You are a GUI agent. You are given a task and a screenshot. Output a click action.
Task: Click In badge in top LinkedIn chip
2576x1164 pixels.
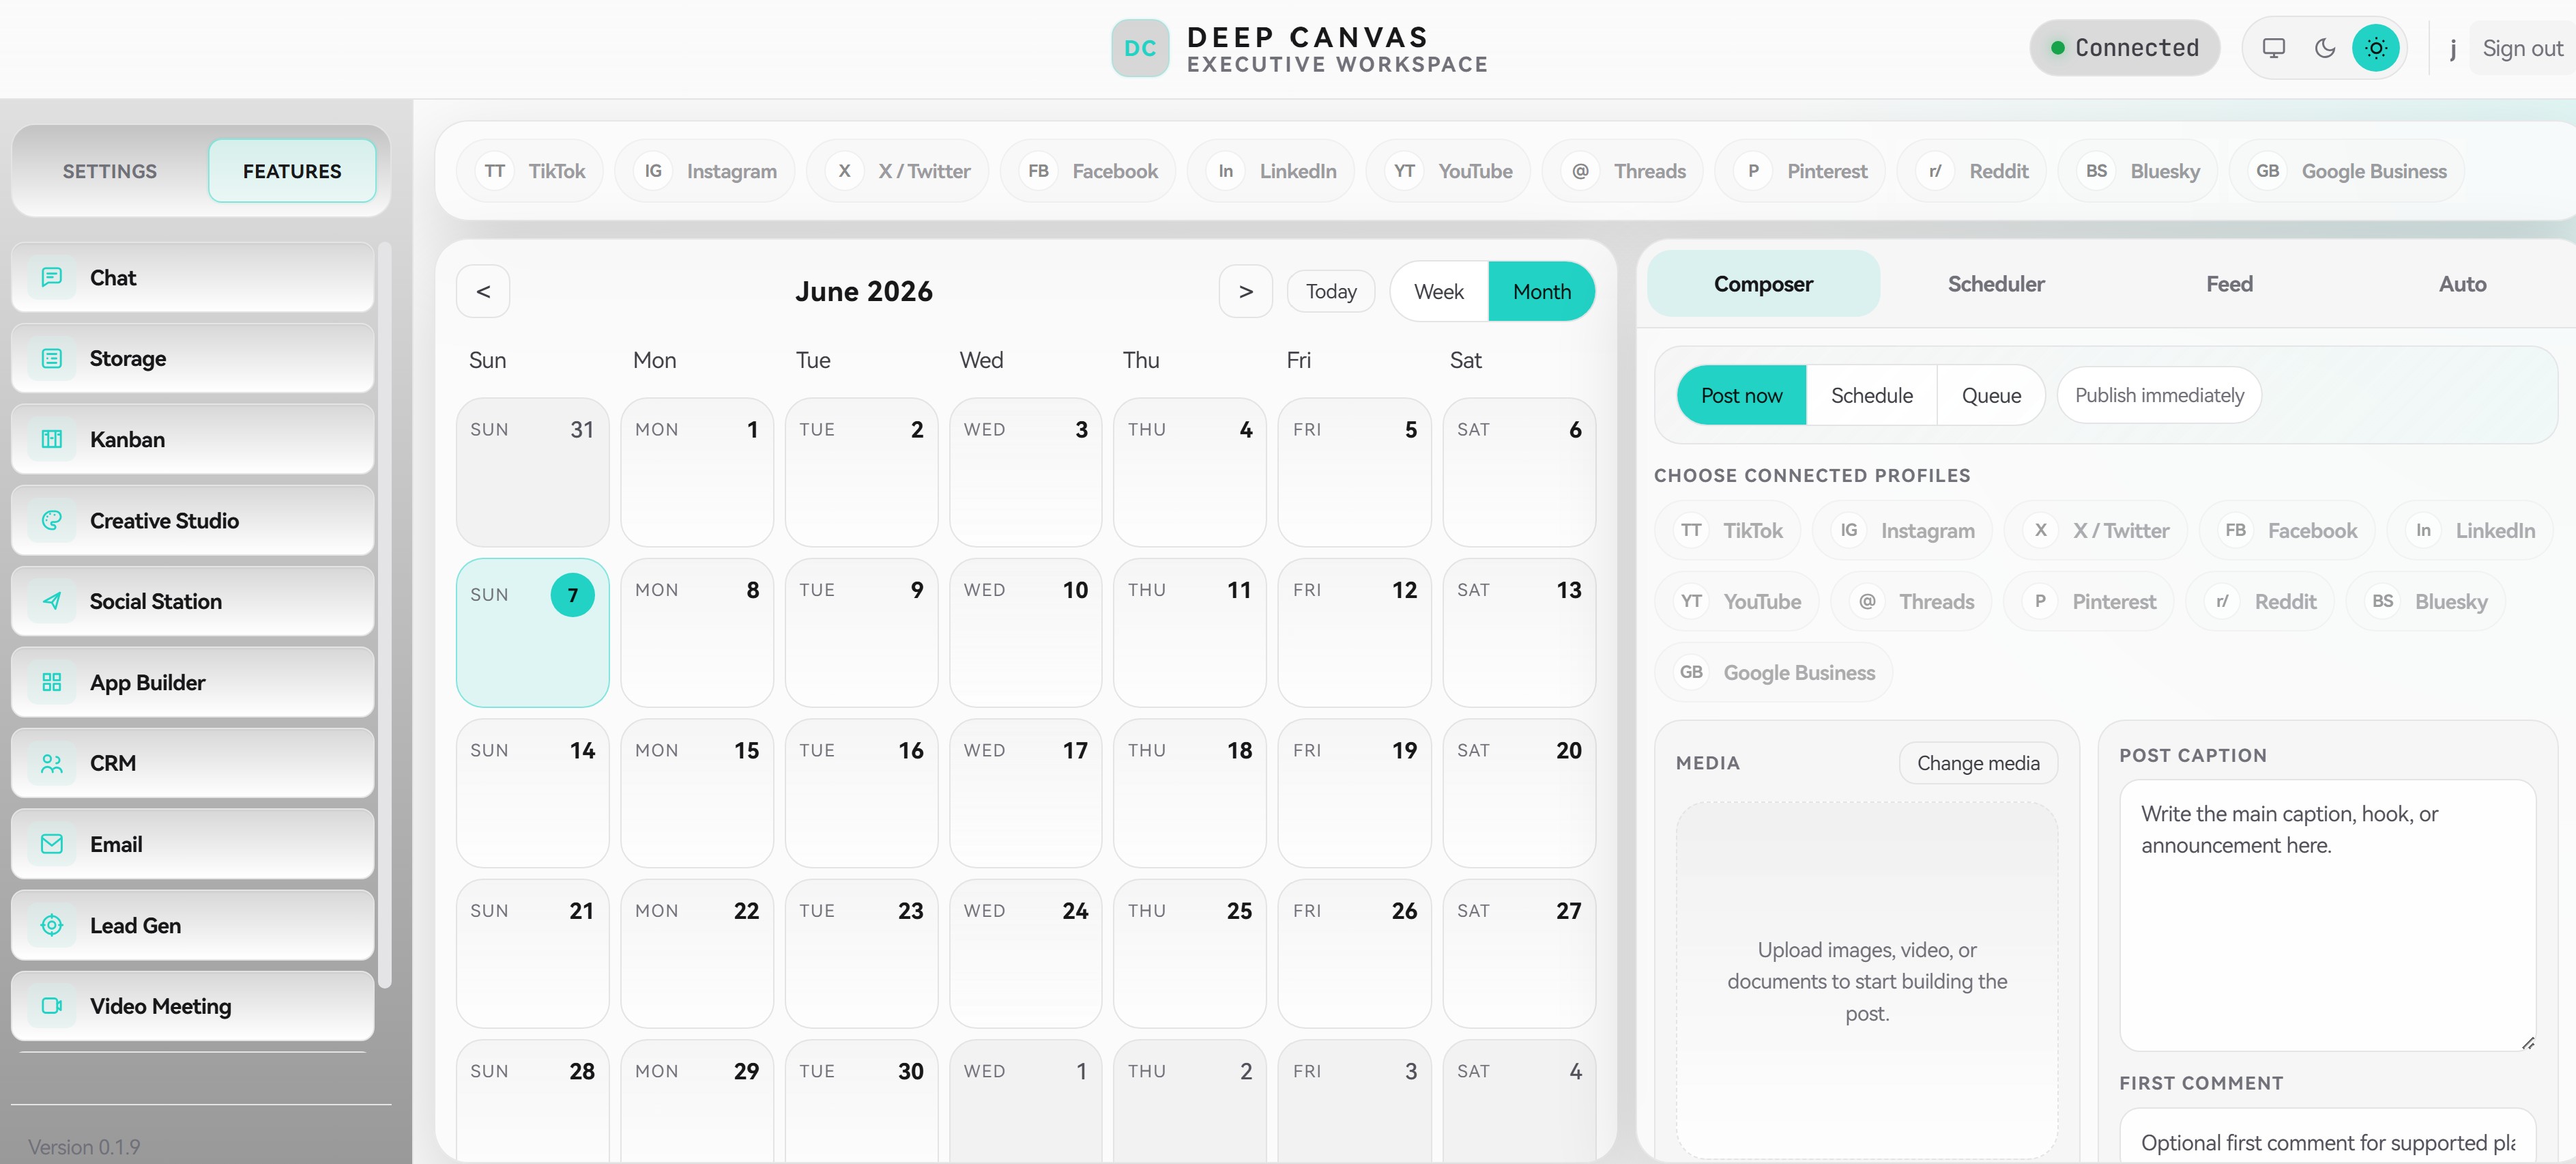[1225, 171]
